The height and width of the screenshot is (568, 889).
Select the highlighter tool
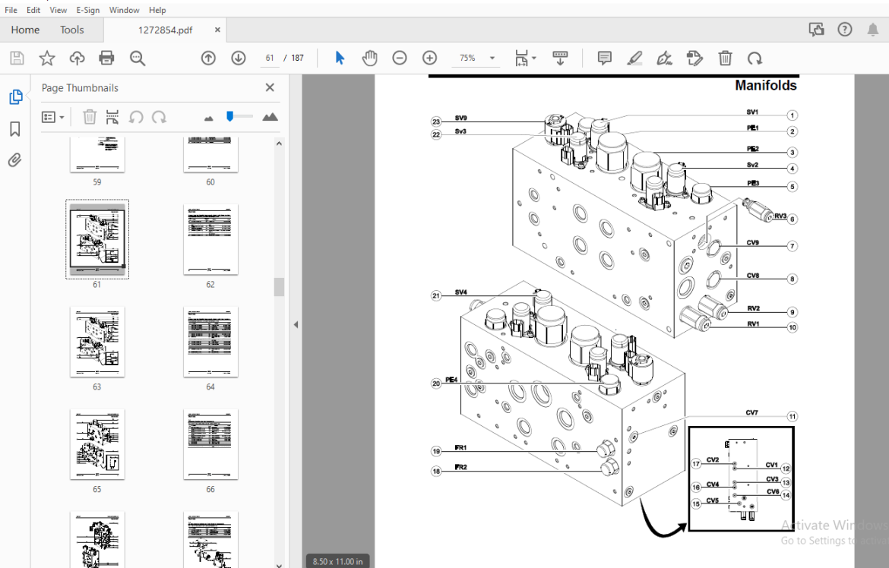tap(634, 58)
